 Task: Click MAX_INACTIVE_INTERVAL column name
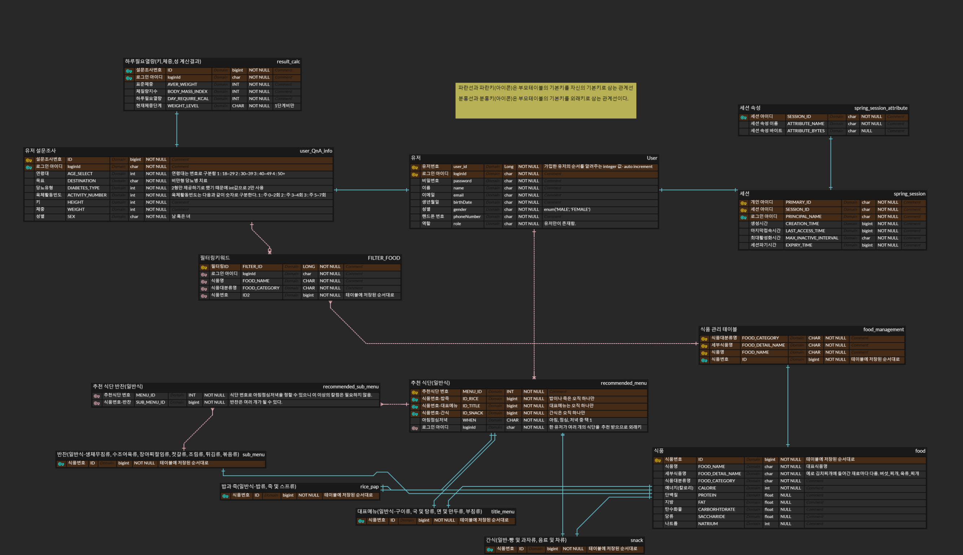[x=812, y=238]
